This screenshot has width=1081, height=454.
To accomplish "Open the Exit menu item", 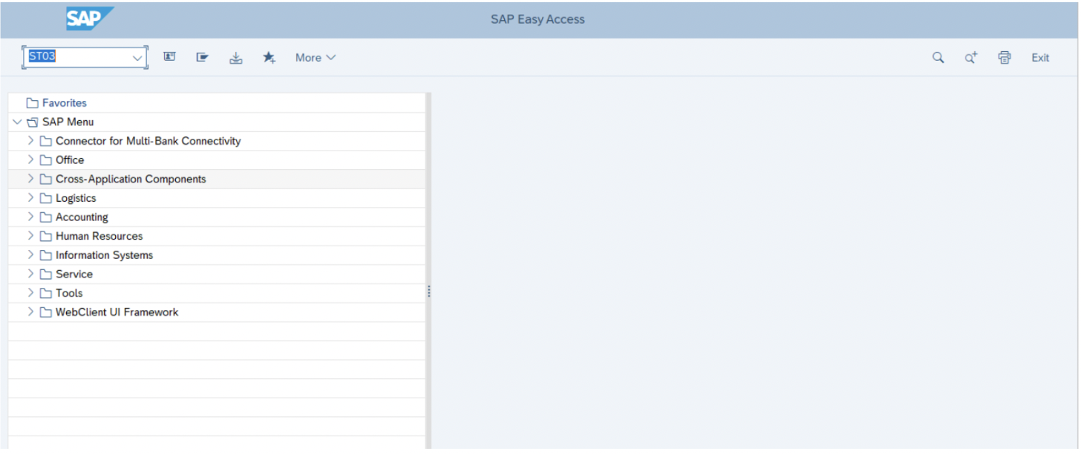I will click(1039, 57).
